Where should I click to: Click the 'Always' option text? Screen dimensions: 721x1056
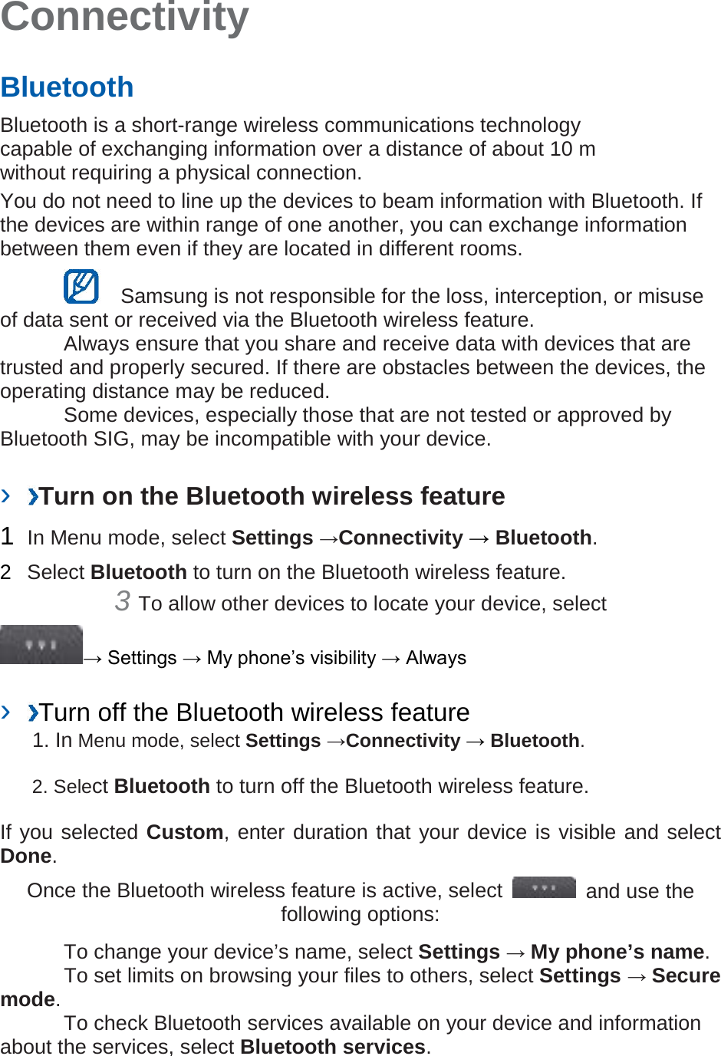(436, 658)
